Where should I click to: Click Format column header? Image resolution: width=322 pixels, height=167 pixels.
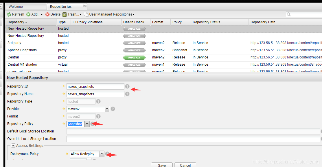[x=160, y=22]
